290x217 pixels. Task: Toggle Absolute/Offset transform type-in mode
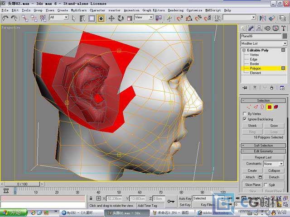(99, 198)
